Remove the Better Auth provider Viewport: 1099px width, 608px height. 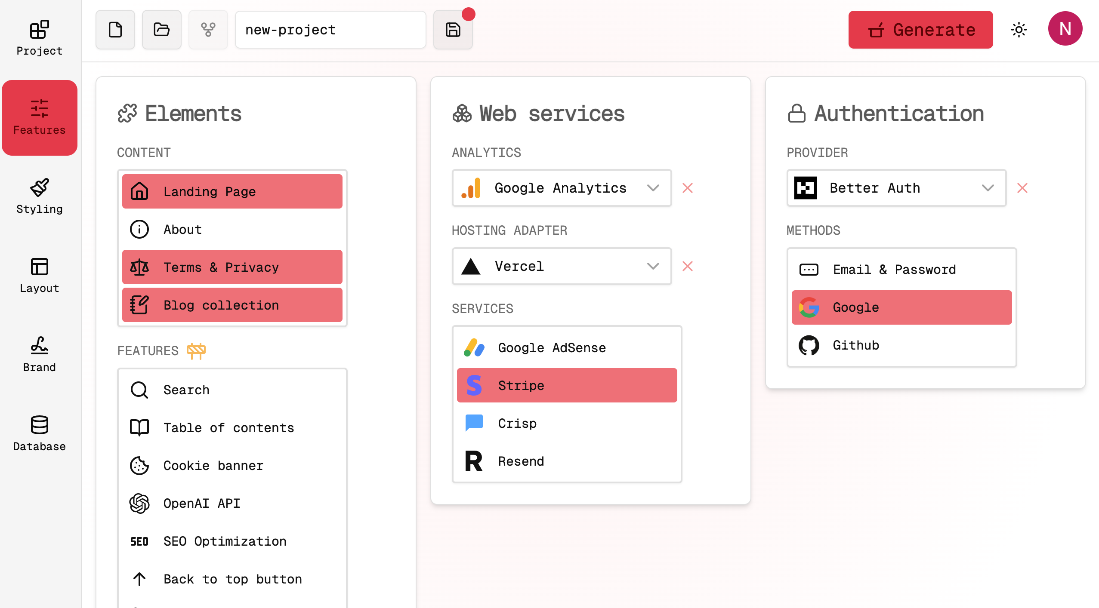1022,188
